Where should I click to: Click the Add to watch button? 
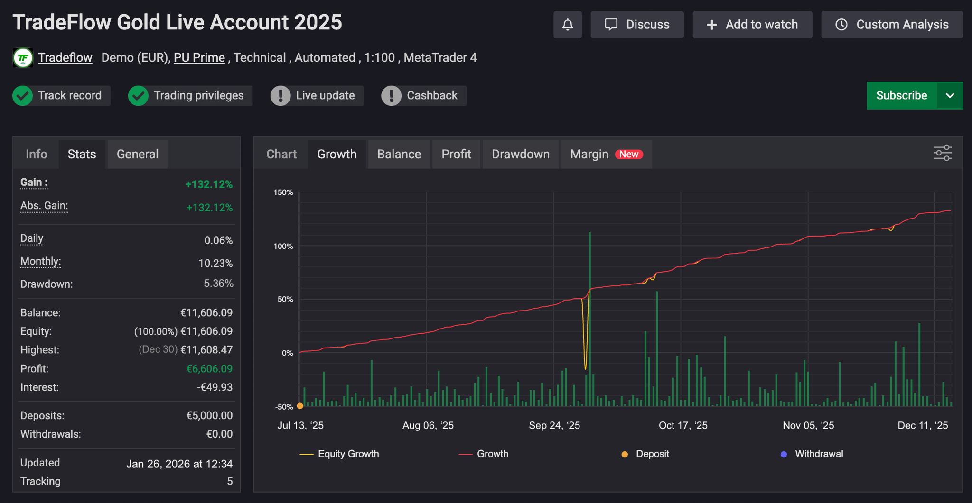(752, 25)
